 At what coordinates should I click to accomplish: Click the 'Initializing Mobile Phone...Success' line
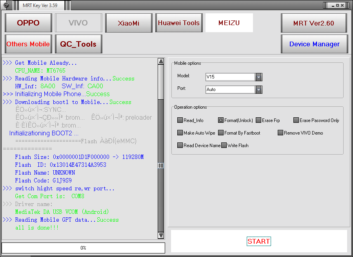pos(56,94)
